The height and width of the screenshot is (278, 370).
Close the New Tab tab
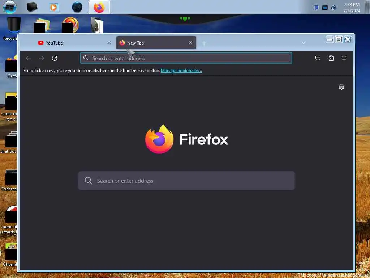pos(190,43)
